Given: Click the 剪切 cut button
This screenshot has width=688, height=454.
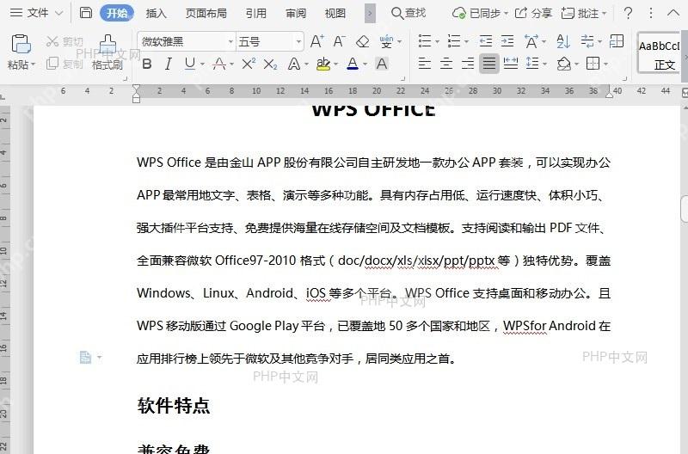Looking at the screenshot, I should point(64,41).
